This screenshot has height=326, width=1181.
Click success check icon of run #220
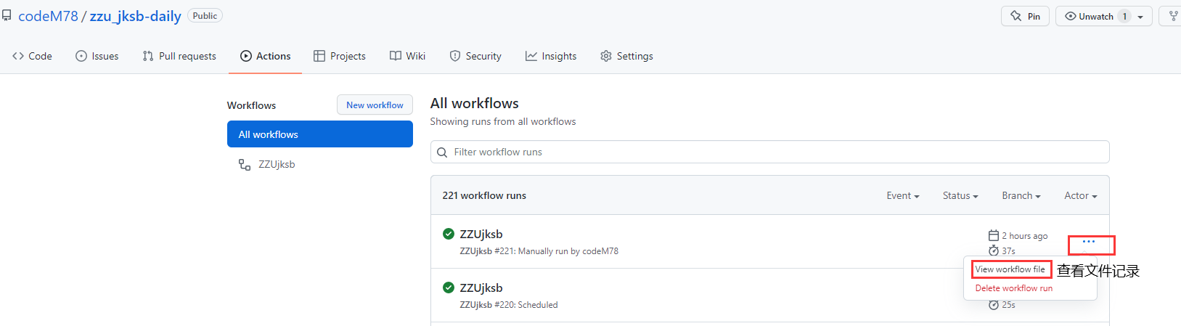tap(449, 288)
